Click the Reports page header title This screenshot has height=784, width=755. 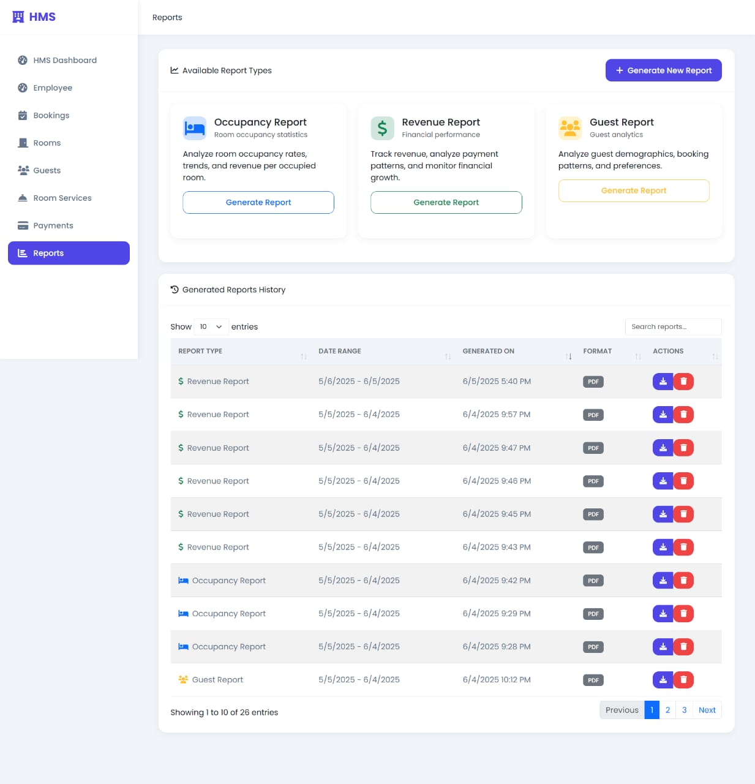click(x=167, y=17)
